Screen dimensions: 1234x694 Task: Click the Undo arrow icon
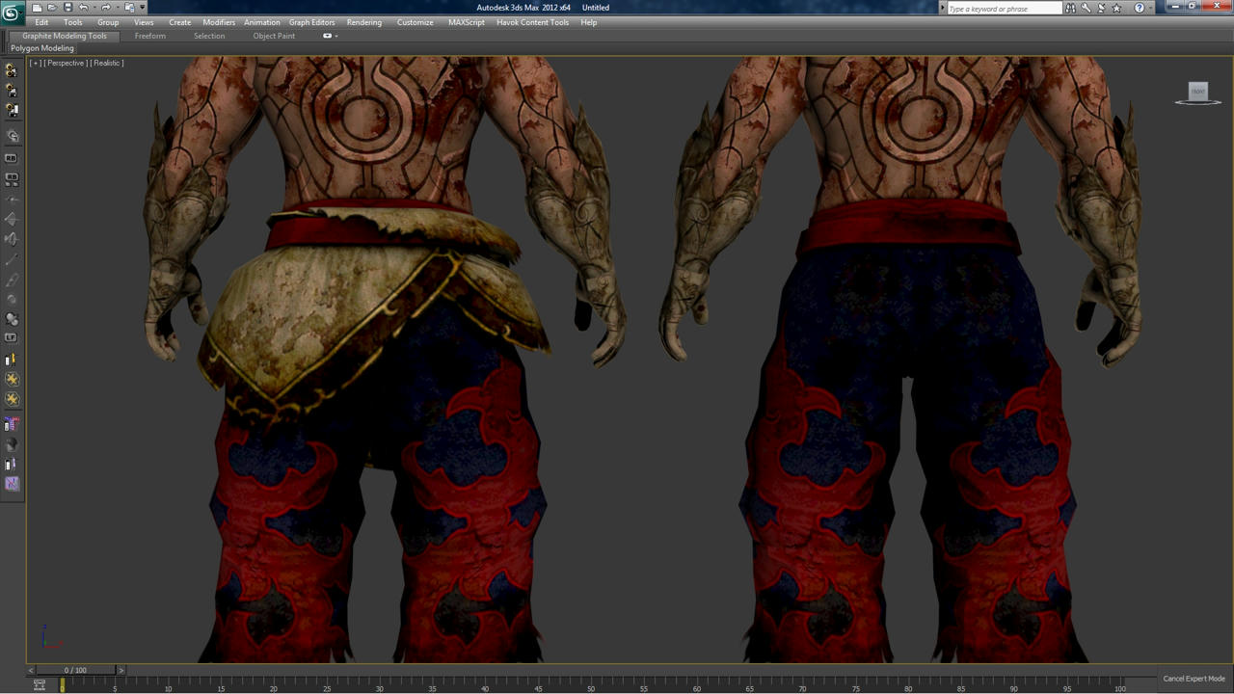click(84, 8)
